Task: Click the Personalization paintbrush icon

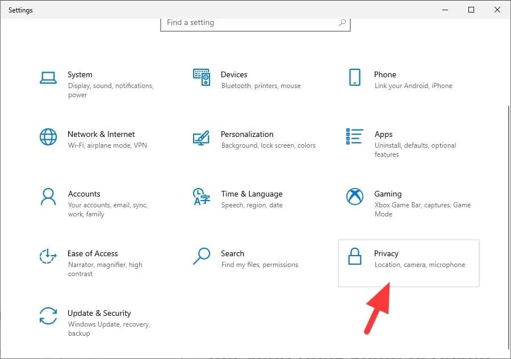Action: tap(201, 138)
